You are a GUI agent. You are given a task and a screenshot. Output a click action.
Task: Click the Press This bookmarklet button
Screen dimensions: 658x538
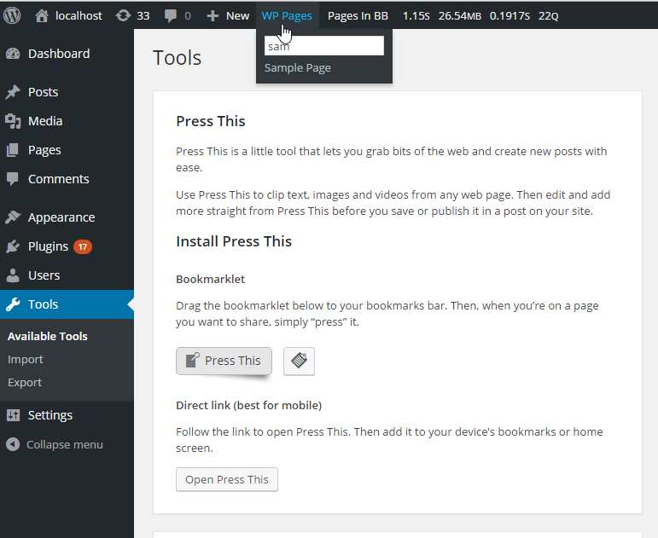[x=224, y=361]
